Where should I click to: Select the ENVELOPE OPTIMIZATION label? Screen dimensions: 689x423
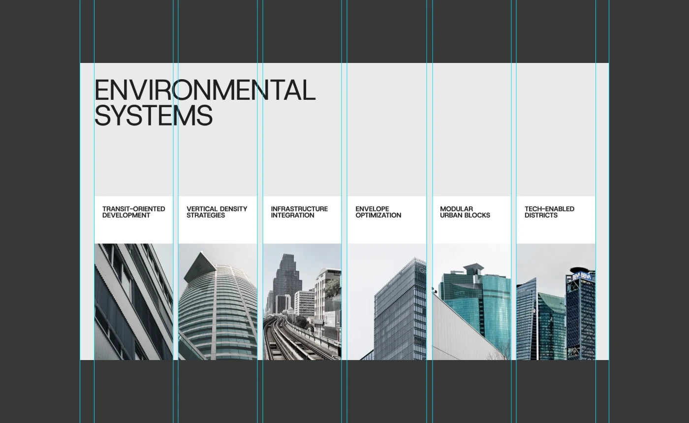click(x=378, y=212)
